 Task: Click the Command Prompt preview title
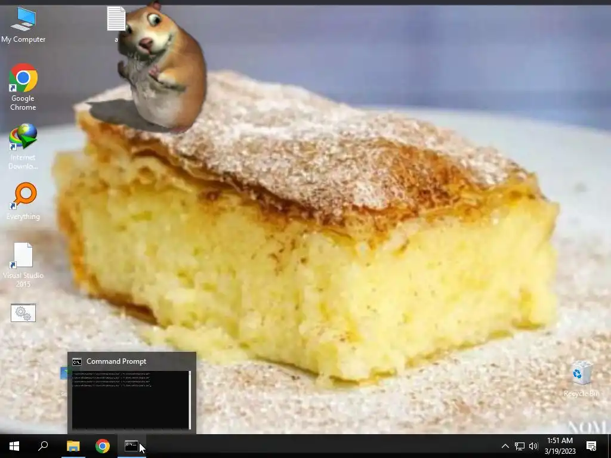tap(116, 361)
